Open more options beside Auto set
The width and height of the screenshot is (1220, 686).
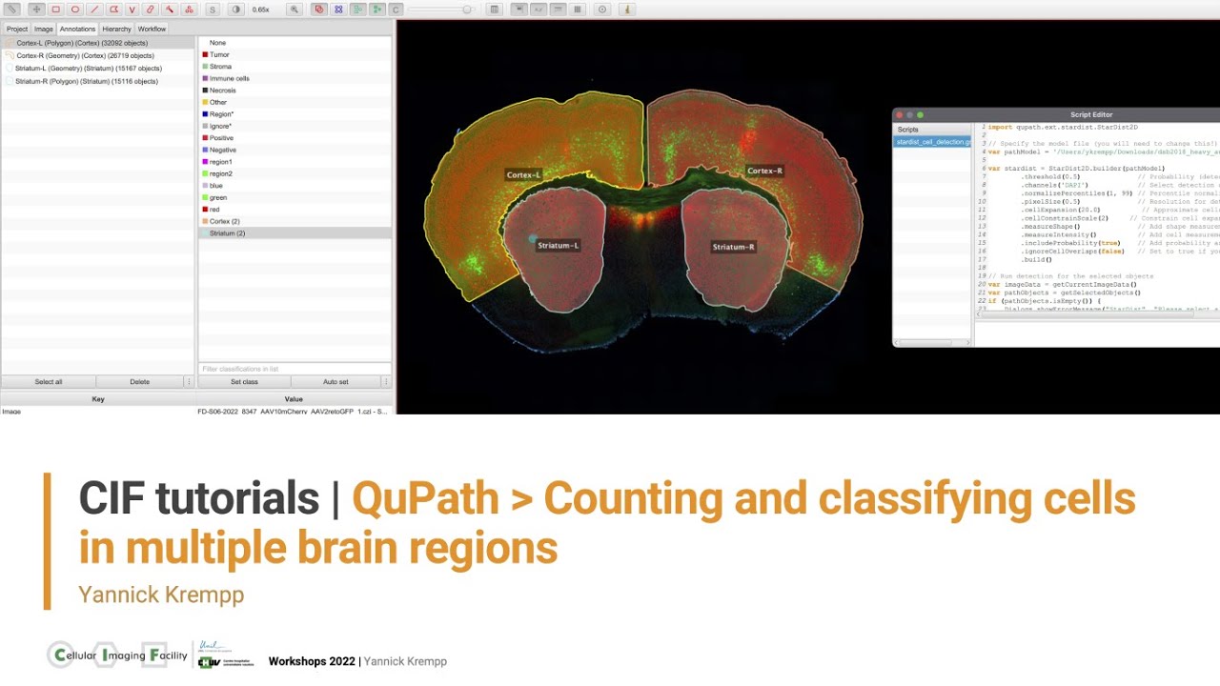point(386,382)
